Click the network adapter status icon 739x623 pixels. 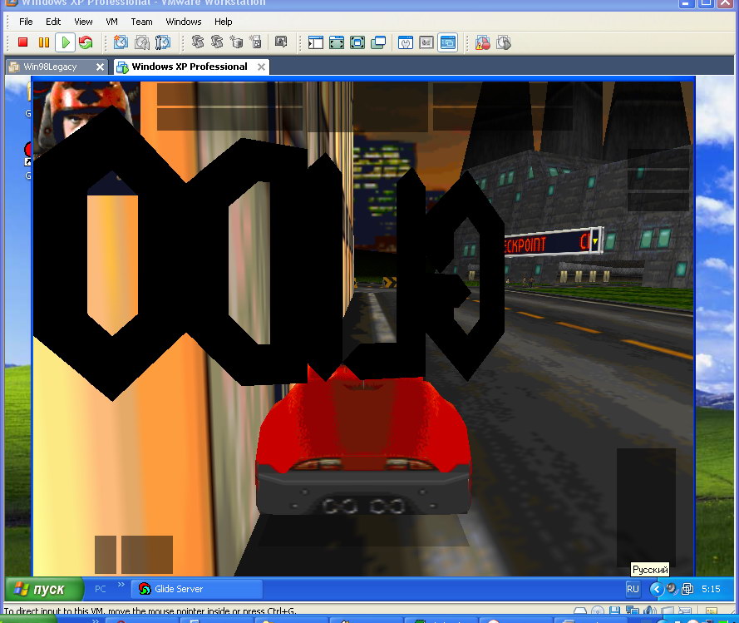click(x=632, y=611)
